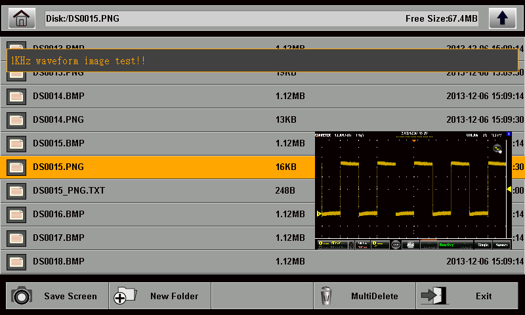525x315 pixels.
Task: Create a New Folder via its label
Action: pyautogui.click(x=174, y=296)
